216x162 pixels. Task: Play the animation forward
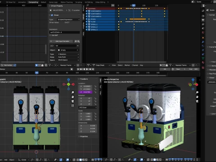point(87,69)
